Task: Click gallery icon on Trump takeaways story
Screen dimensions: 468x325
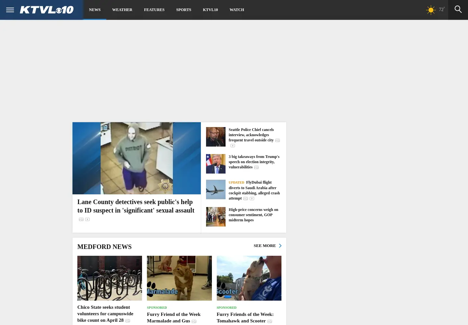Action: (x=256, y=167)
